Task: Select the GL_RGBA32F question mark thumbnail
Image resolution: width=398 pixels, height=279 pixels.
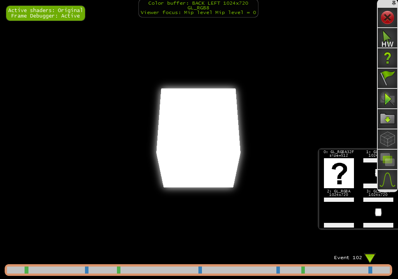Action: [x=339, y=173]
